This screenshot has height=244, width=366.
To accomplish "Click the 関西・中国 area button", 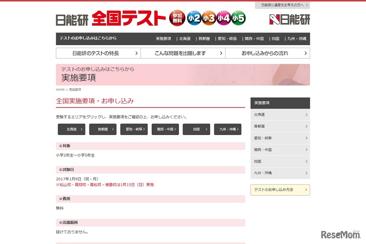I will pyautogui.click(x=165, y=129).
